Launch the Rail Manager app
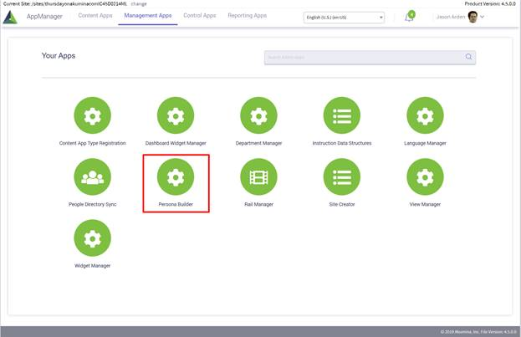This screenshot has height=337, width=521. [x=258, y=176]
